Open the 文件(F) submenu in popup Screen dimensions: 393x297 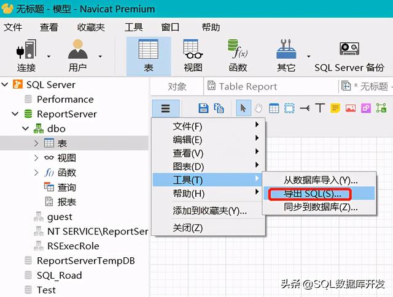208,126
